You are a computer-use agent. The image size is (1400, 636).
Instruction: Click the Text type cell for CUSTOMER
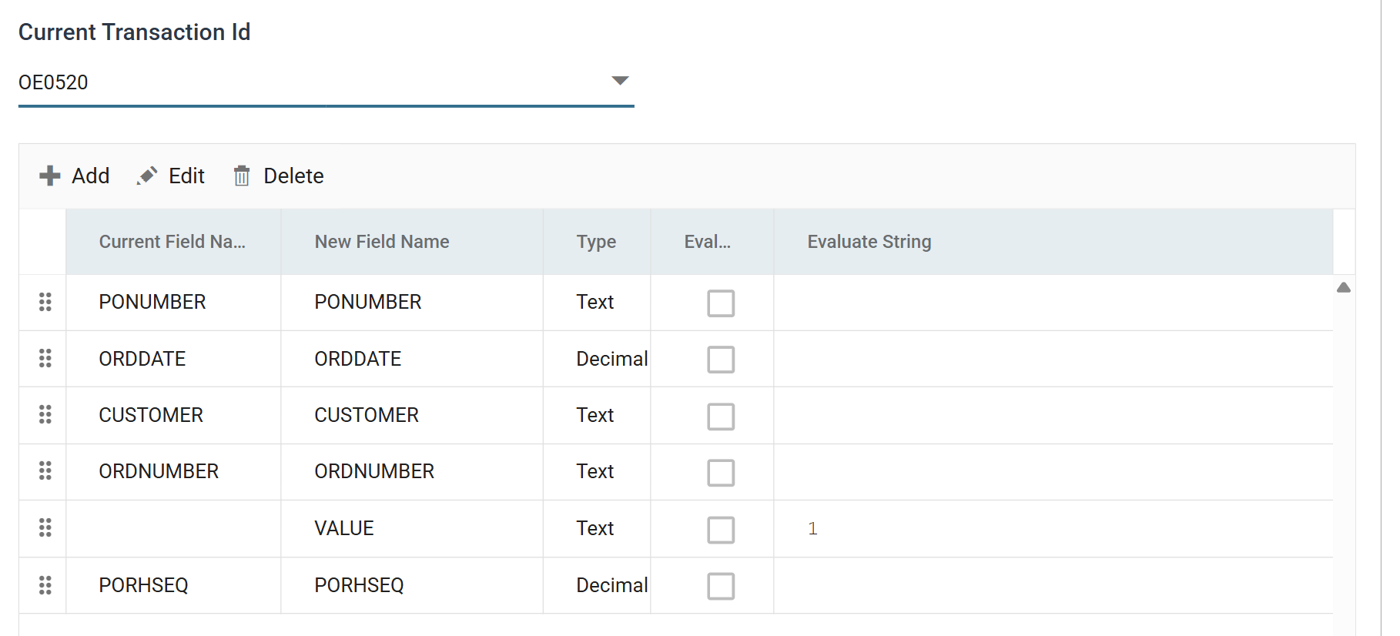click(x=597, y=415)
